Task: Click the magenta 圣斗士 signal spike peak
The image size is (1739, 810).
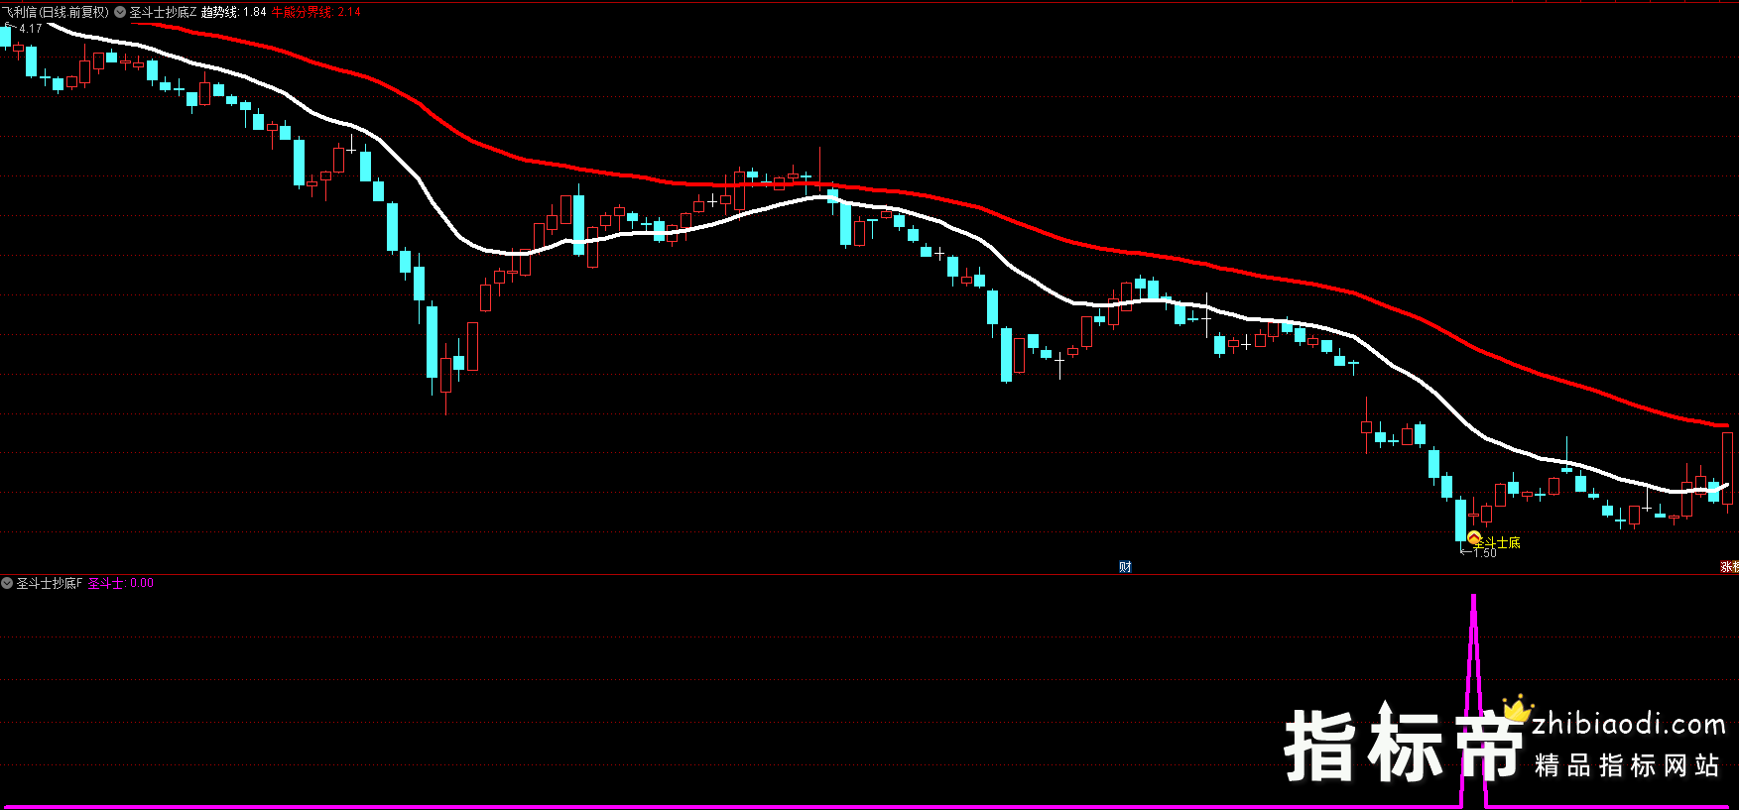Action: (1473, 597)
